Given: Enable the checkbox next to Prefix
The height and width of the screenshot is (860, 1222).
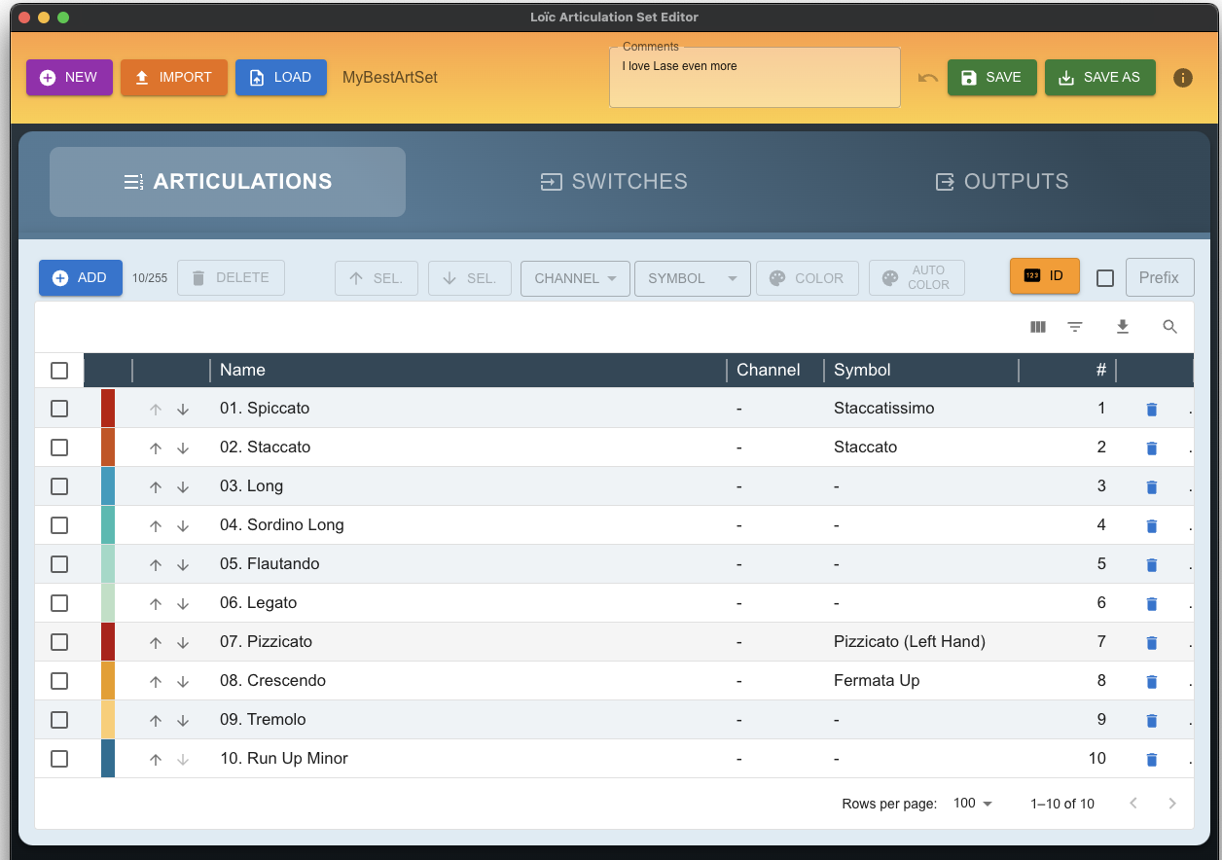Looking at the screenshot, I should pos(1105,278).
